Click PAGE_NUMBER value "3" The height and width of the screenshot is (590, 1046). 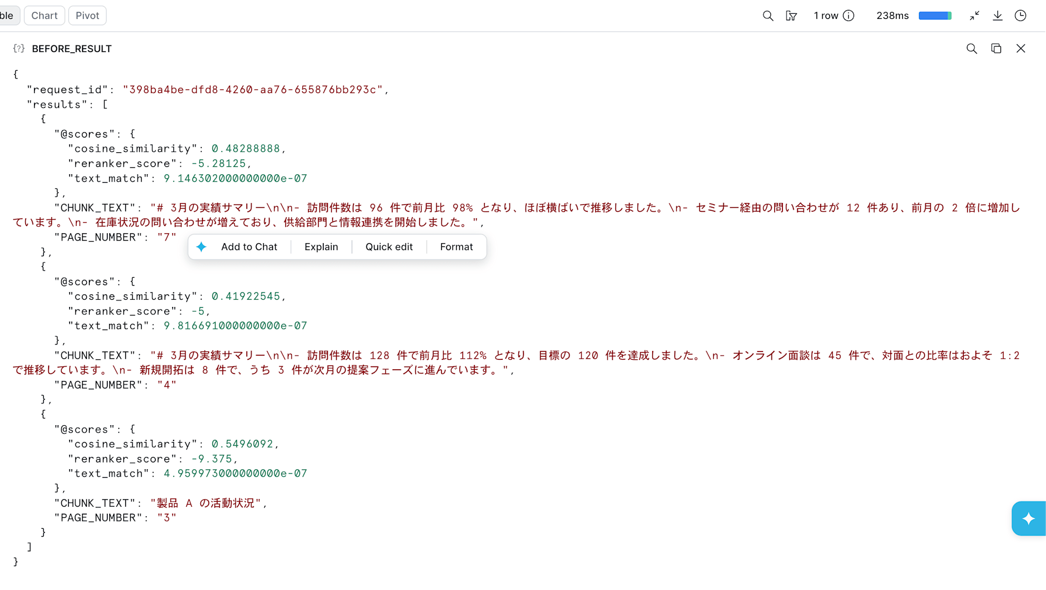pyautogui.click(x=167, y=518)
